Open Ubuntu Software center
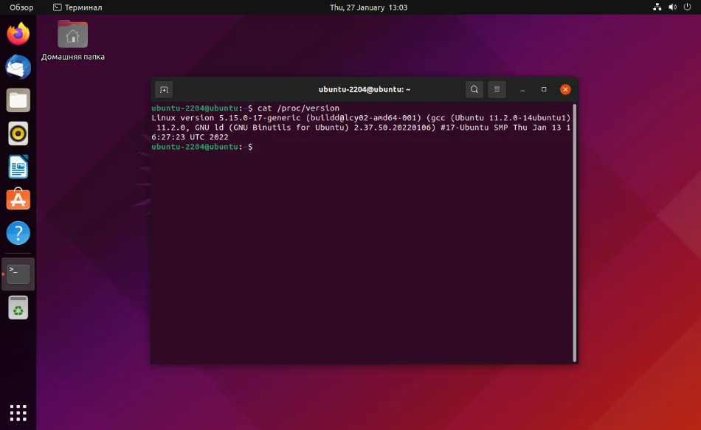701x430 pixels. [17, 199]
